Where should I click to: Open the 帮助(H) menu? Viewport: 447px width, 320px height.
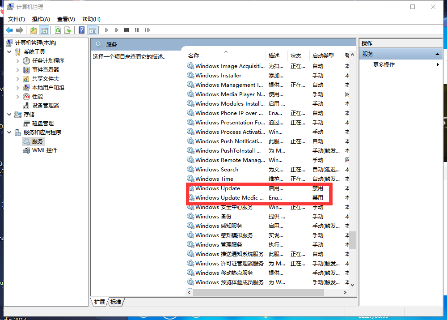coord(91,19)
